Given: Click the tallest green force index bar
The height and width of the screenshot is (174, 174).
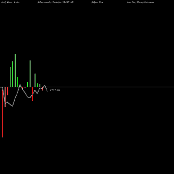Looking at the screenshot, I should 15,70.
